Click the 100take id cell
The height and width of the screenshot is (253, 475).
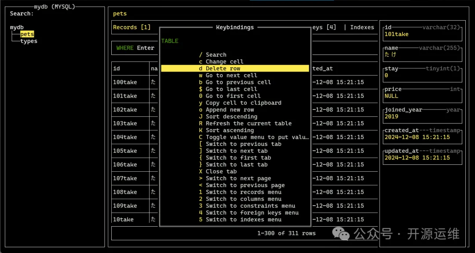pos(125,82)
